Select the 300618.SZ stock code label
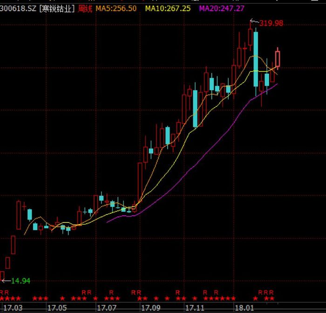Viewport: 326px width, 313px height. point(18,8)
